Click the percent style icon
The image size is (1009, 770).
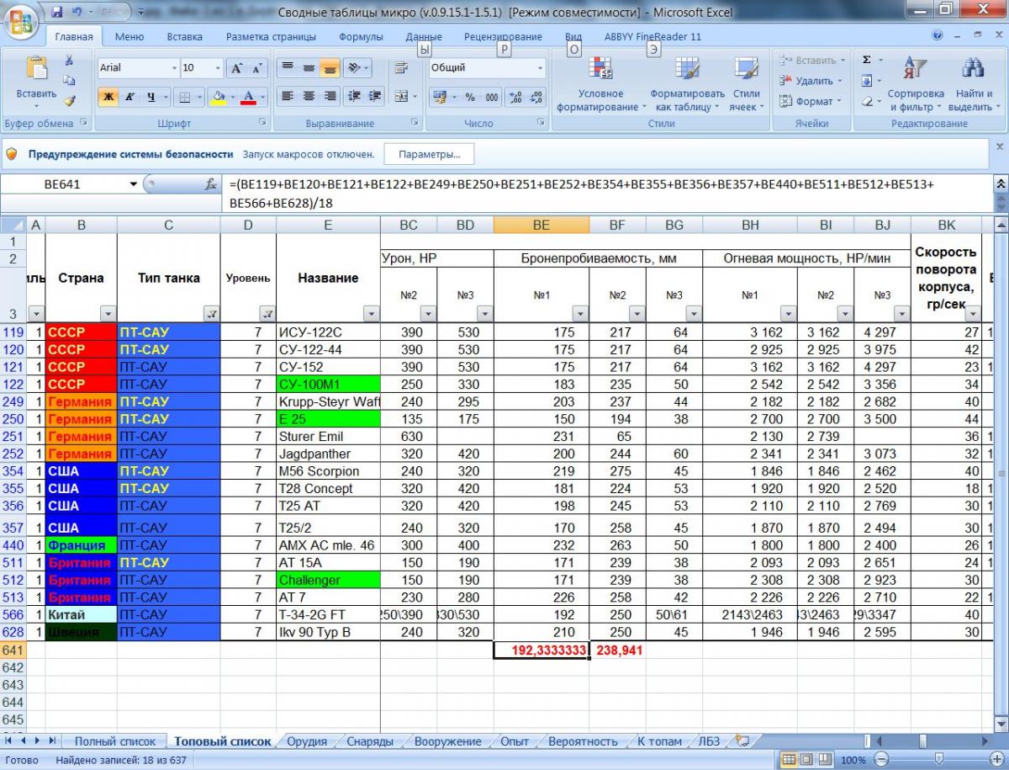pyautogui.click(x=470, y=97)
